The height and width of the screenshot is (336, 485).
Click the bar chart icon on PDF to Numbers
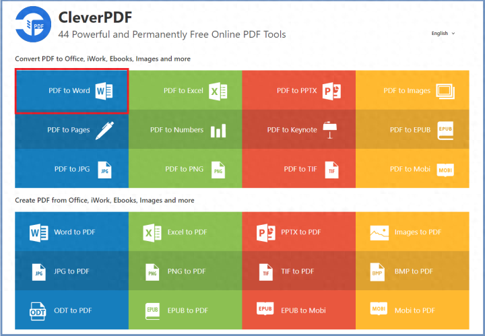click(x=218, y=131)
